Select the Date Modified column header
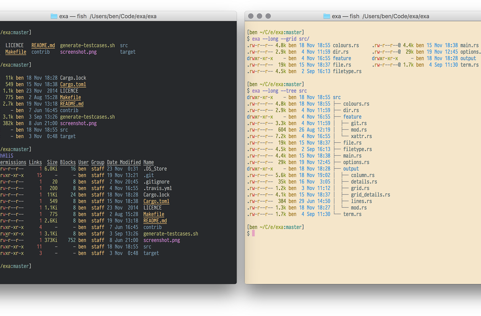This screenshot has height=316, width=481. 124,162
